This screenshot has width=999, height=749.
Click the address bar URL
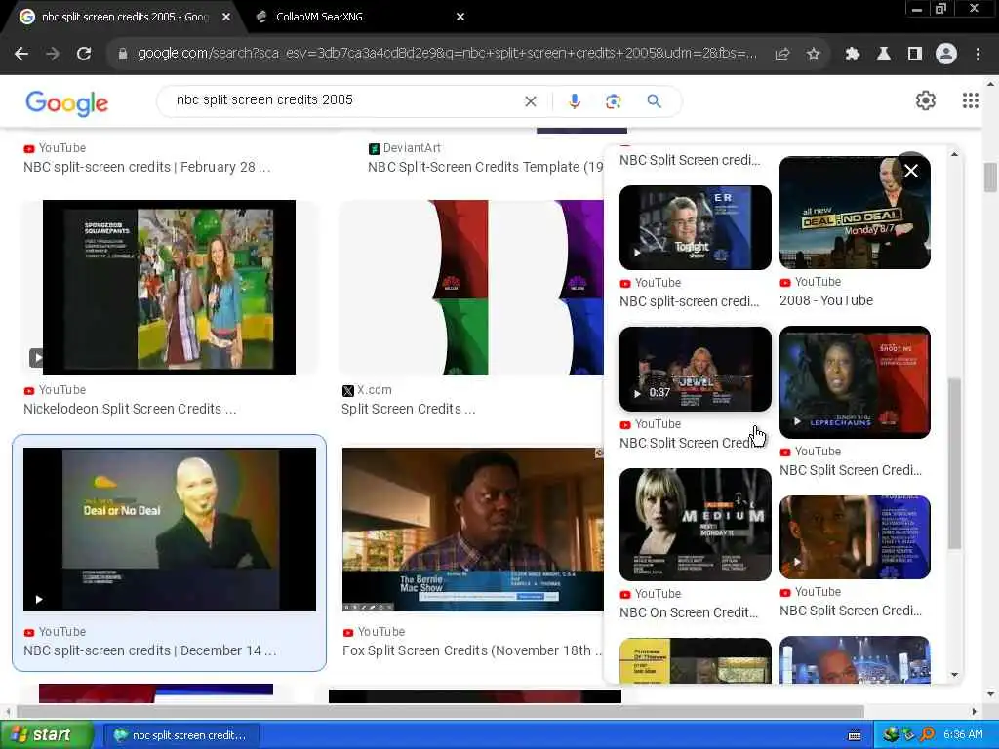[x=447, y=54]
